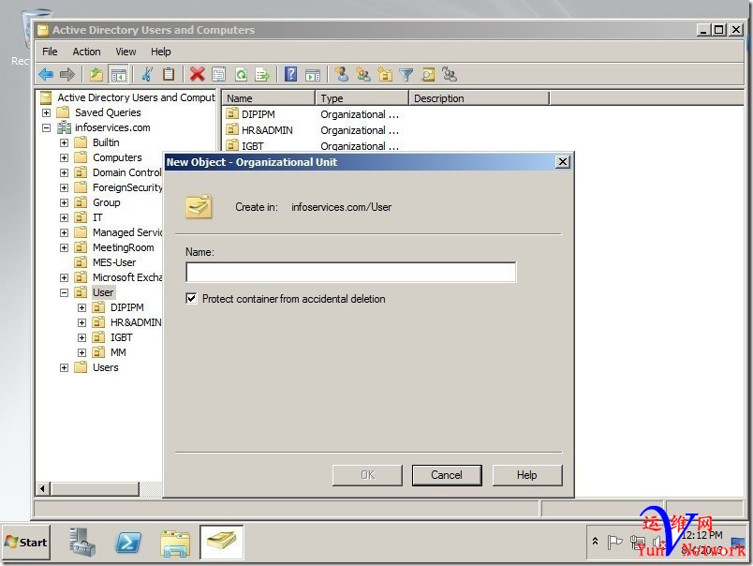This screenshot has height=566, width=753.
Task: Click the Create New Group toolbar icon
Action: click(x=363, y=74)
